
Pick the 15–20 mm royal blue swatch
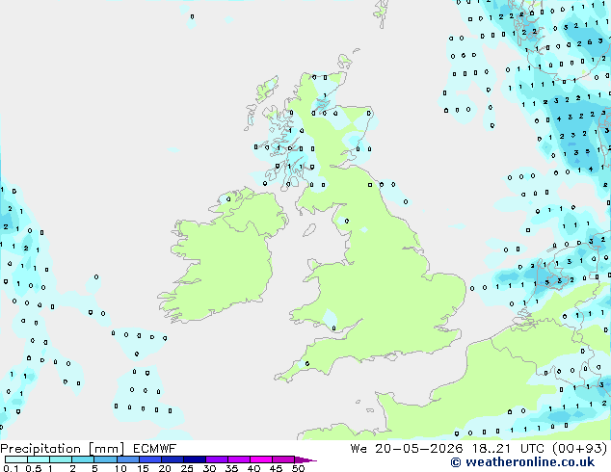click(149, 459)
